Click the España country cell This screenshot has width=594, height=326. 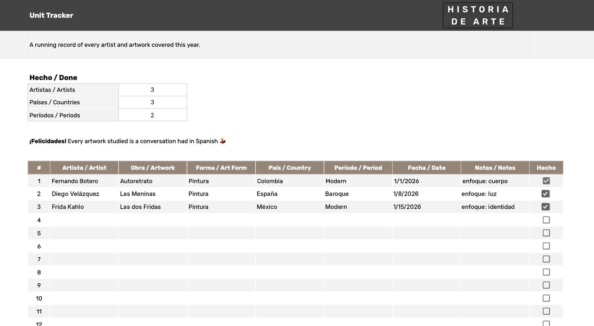[290, 194]
